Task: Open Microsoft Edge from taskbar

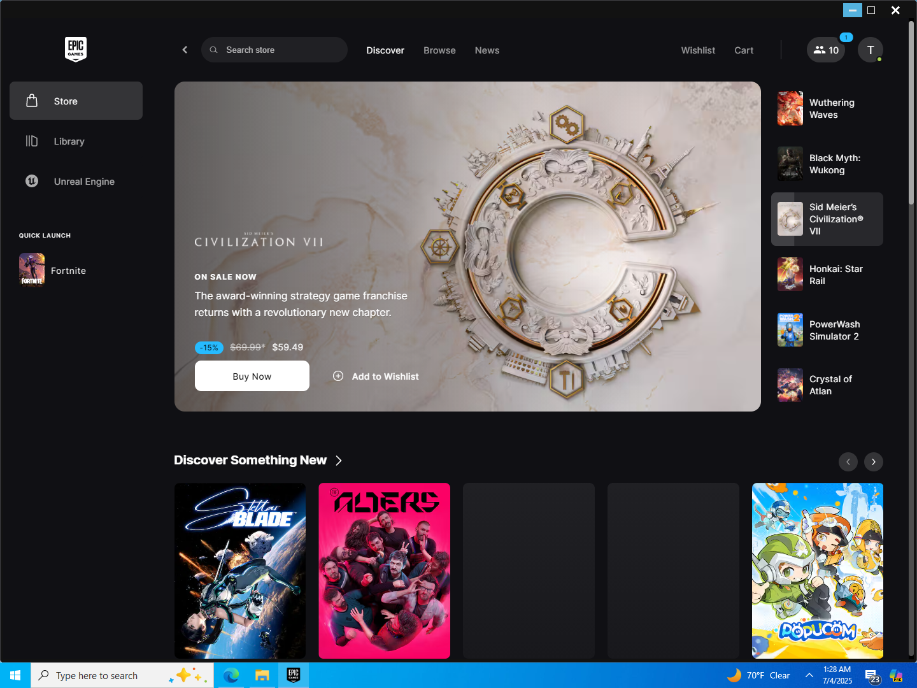Action: click(x=231, y=675)
